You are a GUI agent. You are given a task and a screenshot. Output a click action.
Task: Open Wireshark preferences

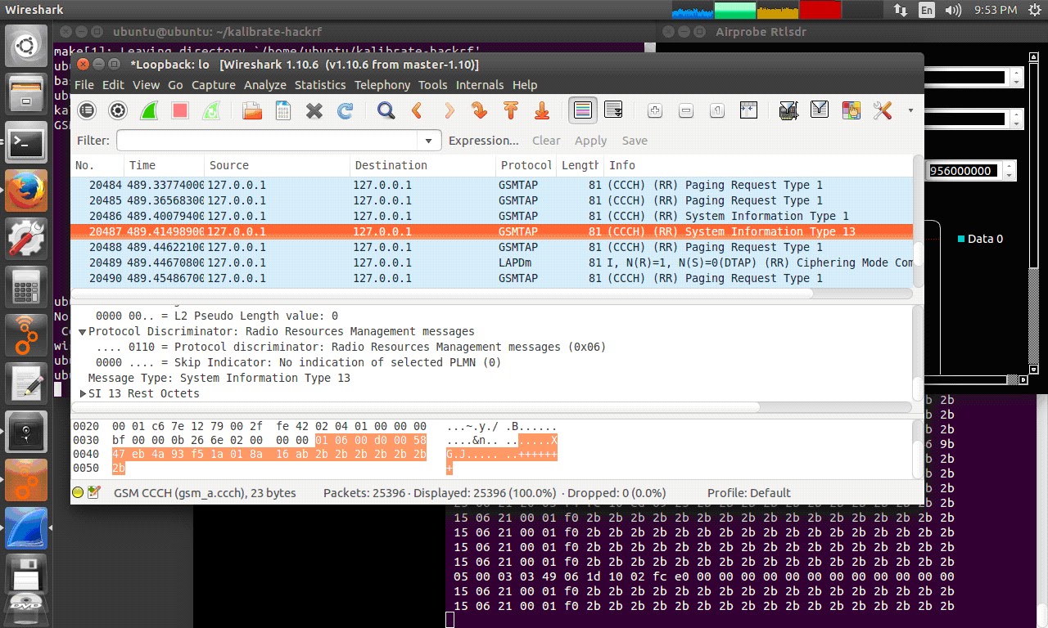tap(883, 110)
